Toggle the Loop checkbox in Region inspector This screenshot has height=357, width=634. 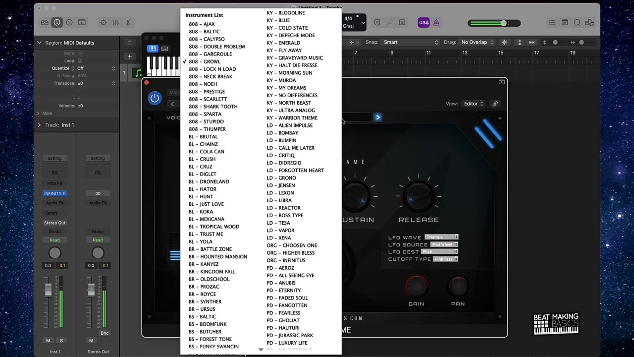[80, 60]
